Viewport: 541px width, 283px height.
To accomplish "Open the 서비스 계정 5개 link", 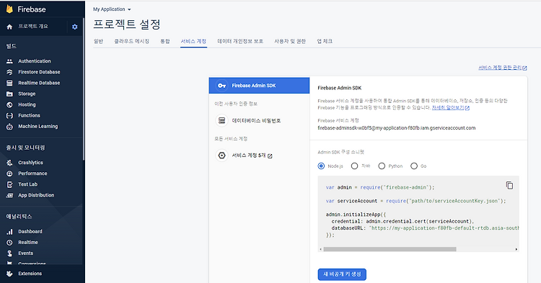I will 252,156.
